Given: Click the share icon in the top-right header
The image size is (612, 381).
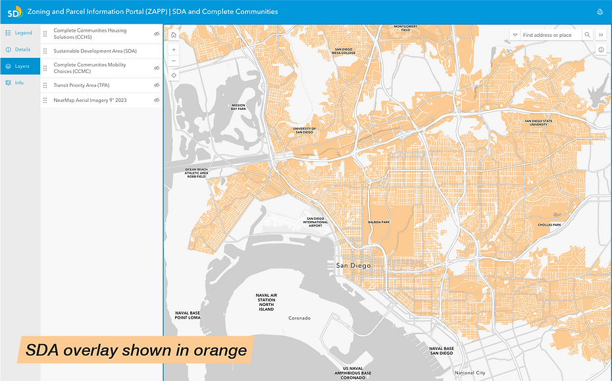Looking at the screenshot, I should point(599,11).
